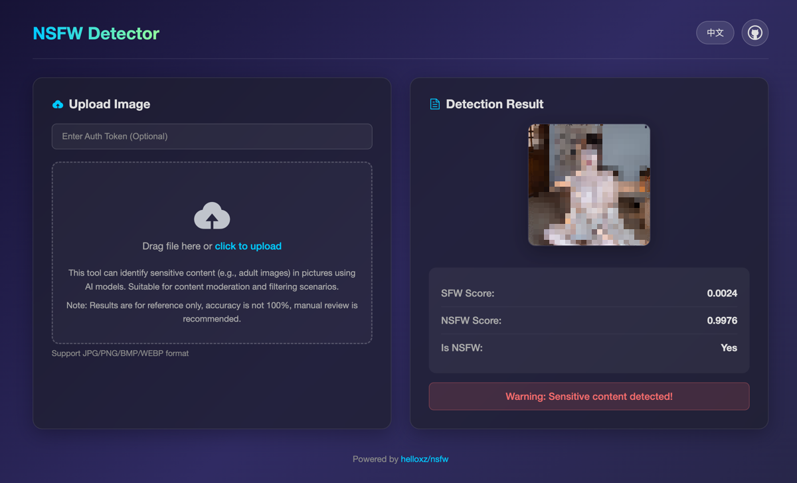Click the pixelated result image thumbnail

[x=588, y=185]
